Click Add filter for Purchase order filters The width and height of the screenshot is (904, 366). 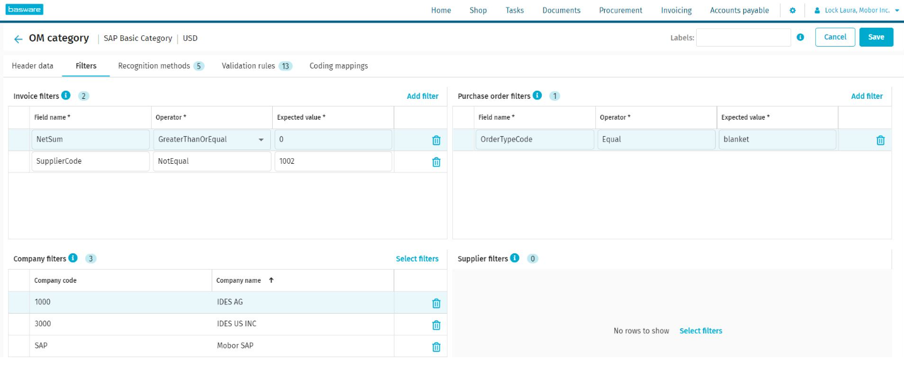pyautogui.click(x=866, y=96)
